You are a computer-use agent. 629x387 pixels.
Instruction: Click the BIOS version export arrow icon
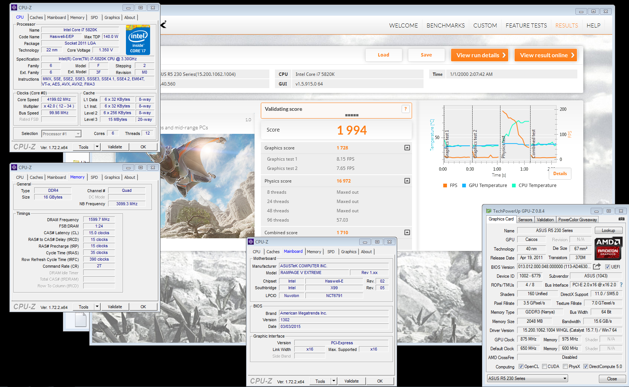pos(597,267)
